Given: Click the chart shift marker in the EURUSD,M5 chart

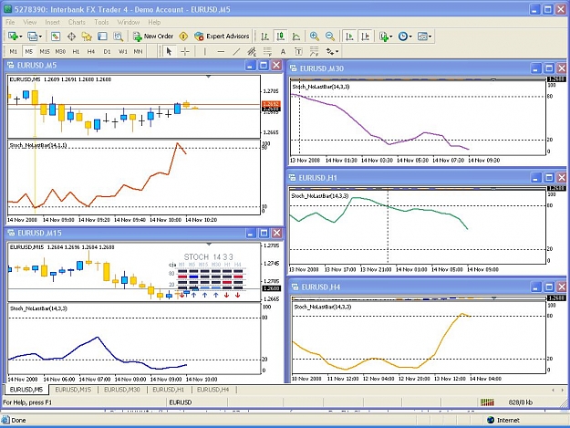Looking at the screenshot, I should pyautogui.click(x=208, y=77).
